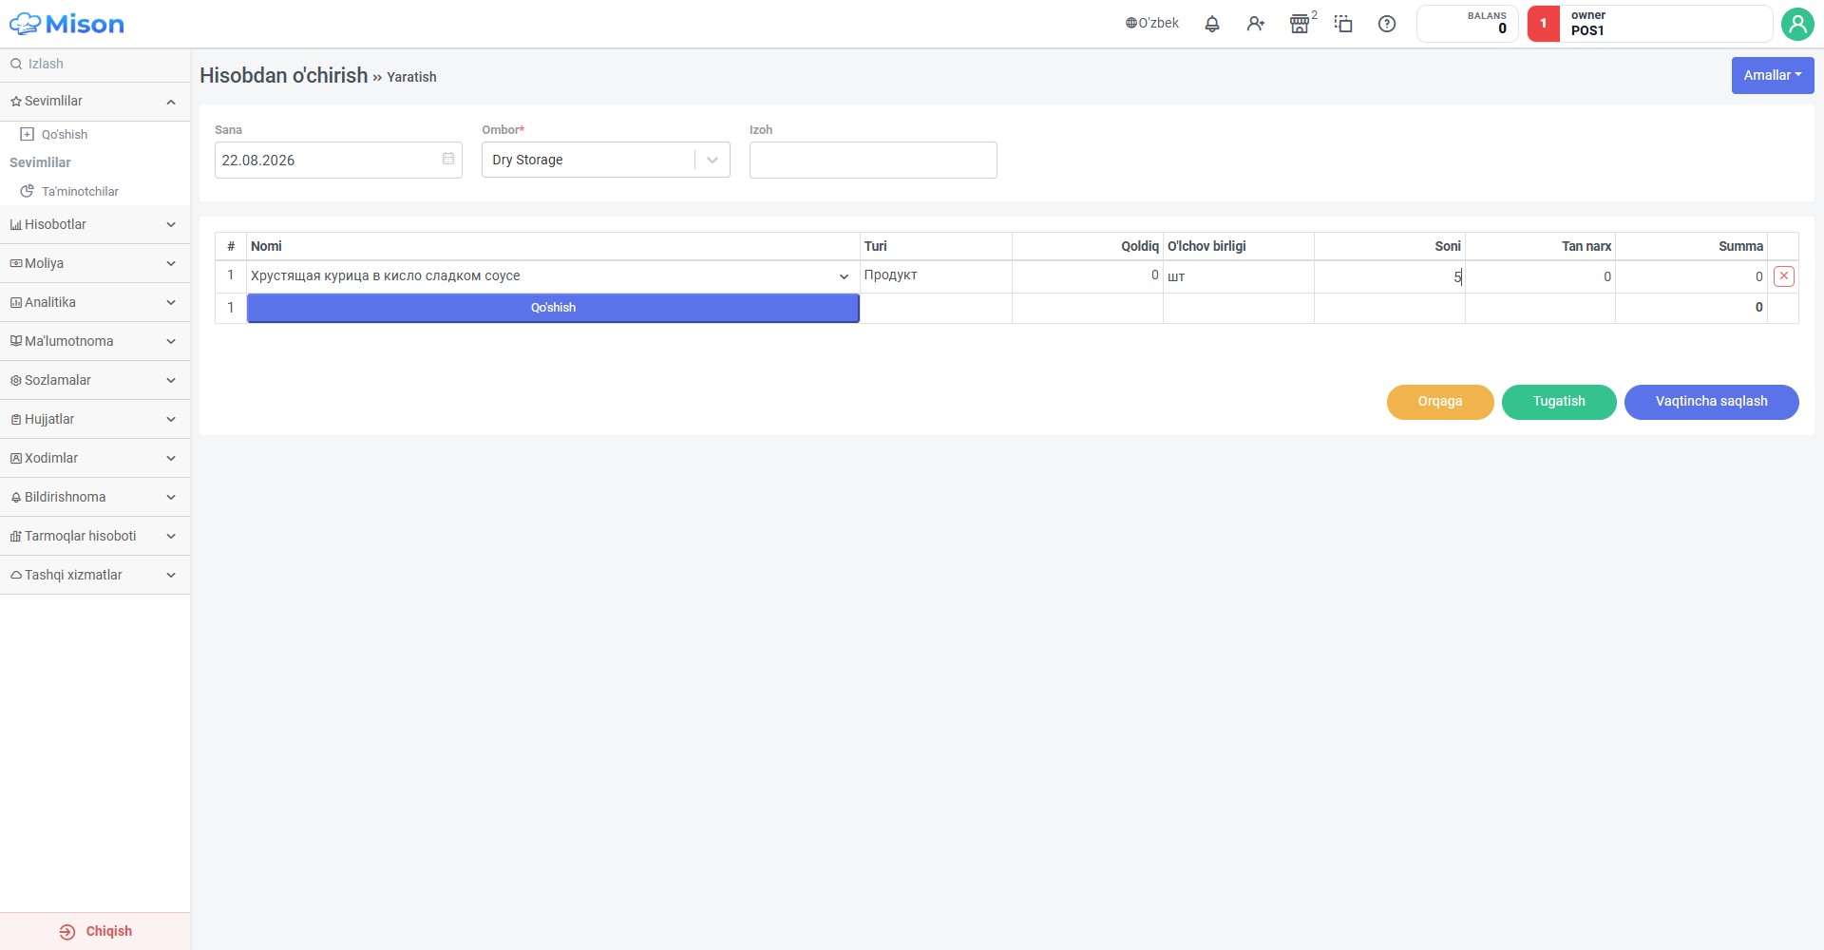Click the Soni quantity field showing 5

point(1389,276)
